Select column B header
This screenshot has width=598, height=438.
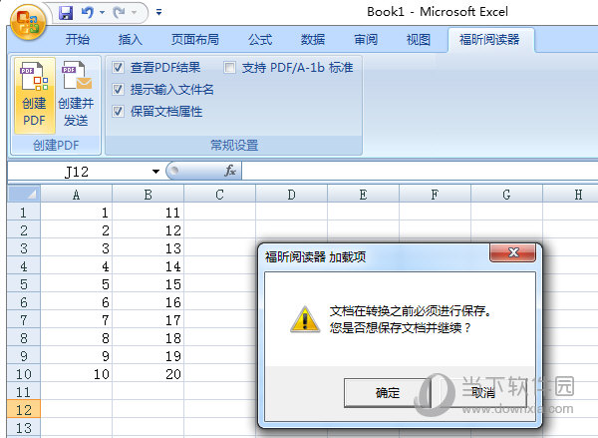click(x=148, y=195)
